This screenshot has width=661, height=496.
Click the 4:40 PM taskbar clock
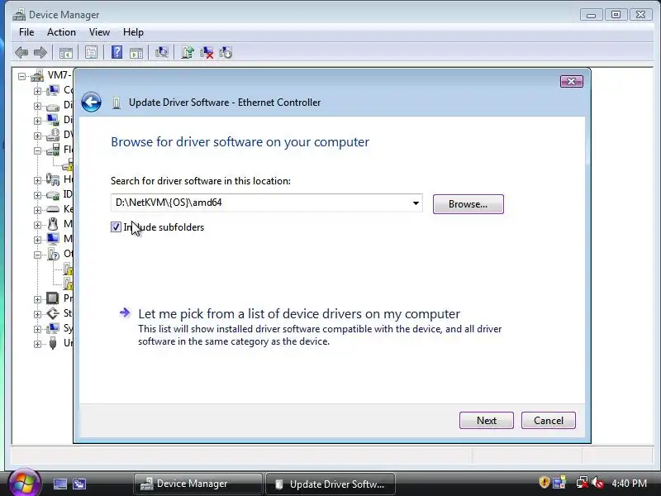click(629, 483)
